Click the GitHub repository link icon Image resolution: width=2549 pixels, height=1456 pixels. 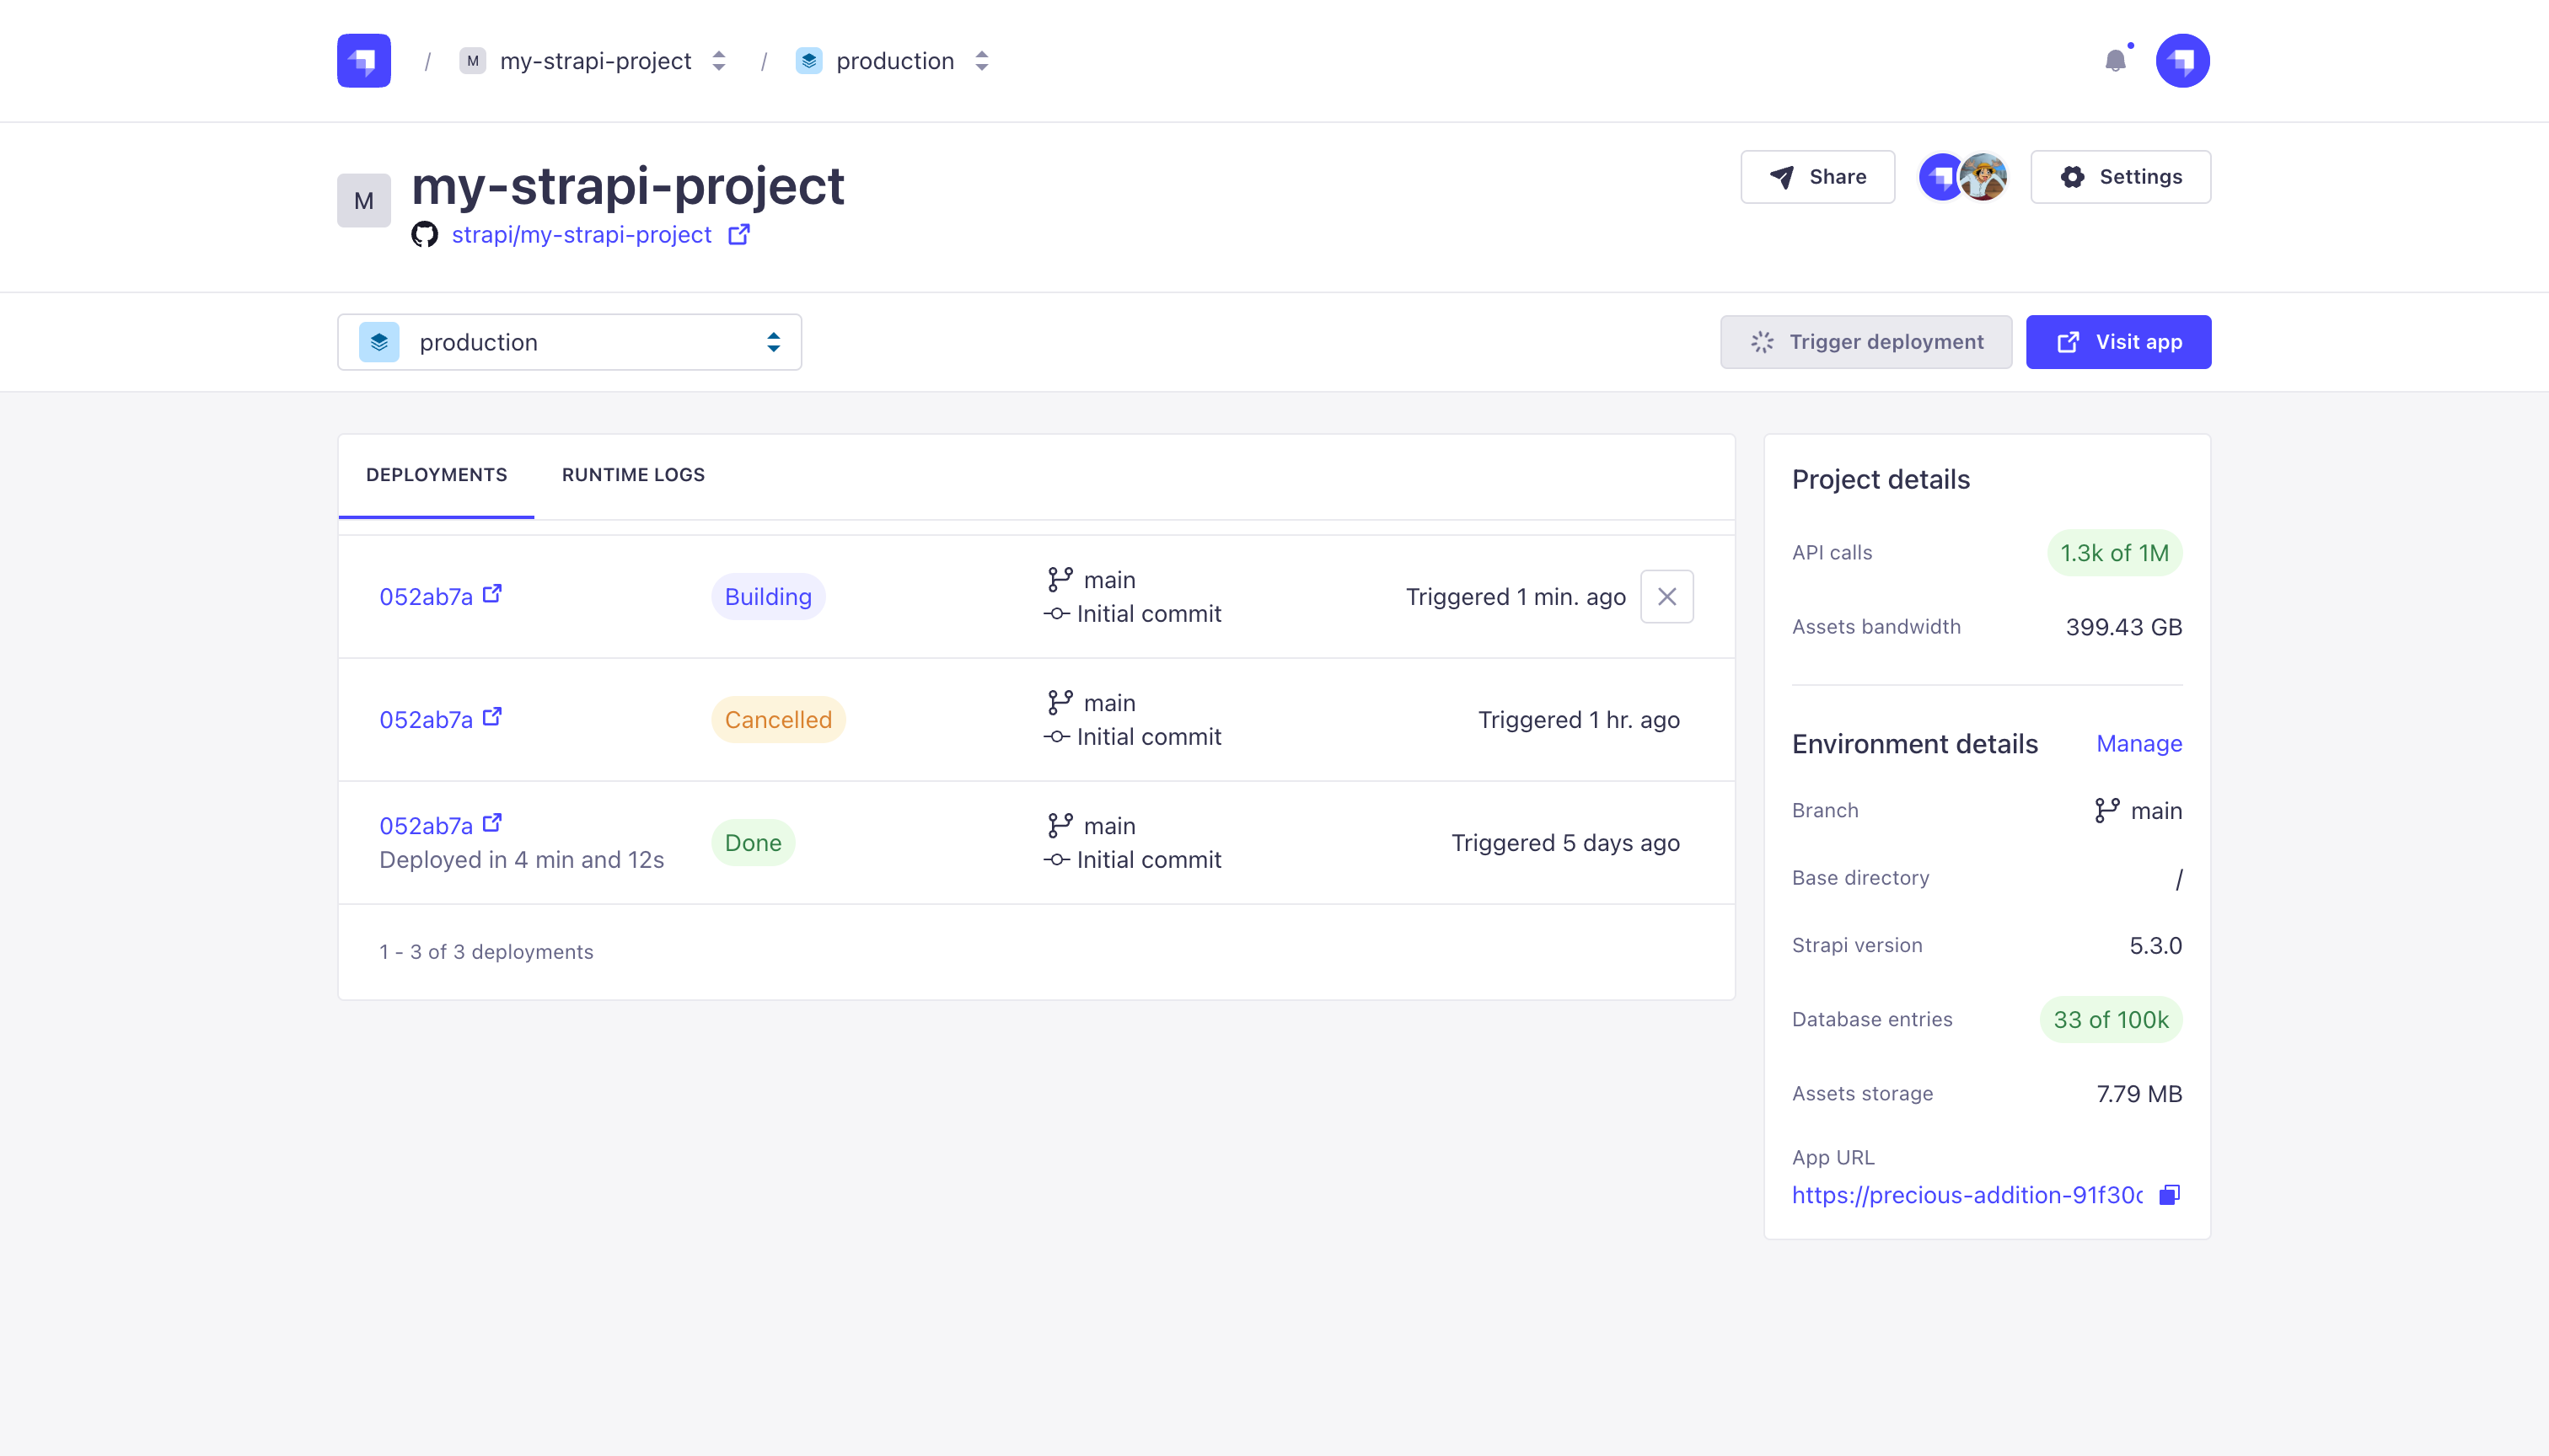pos(738,234)
